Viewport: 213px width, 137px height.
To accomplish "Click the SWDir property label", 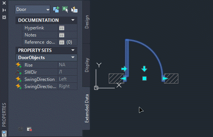I will coord(31,72).
